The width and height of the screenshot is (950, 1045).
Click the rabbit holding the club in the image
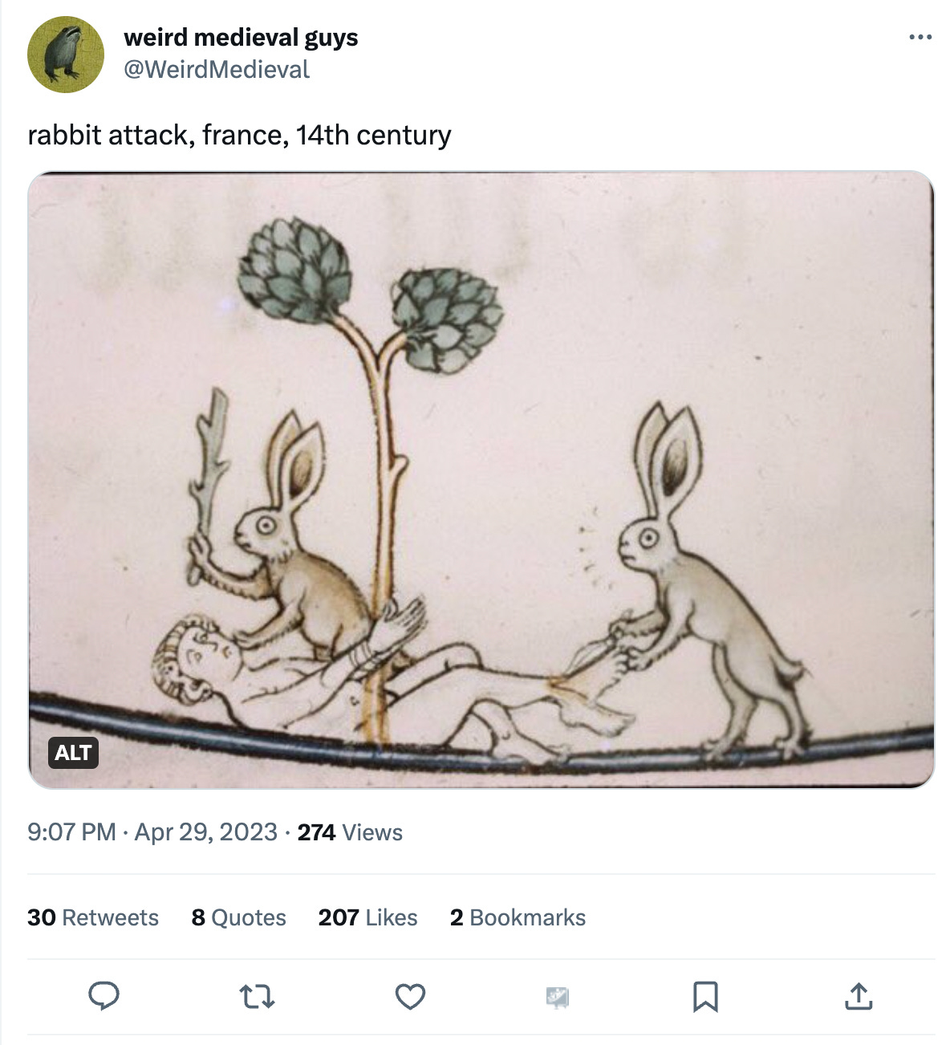tap(285, 538)
